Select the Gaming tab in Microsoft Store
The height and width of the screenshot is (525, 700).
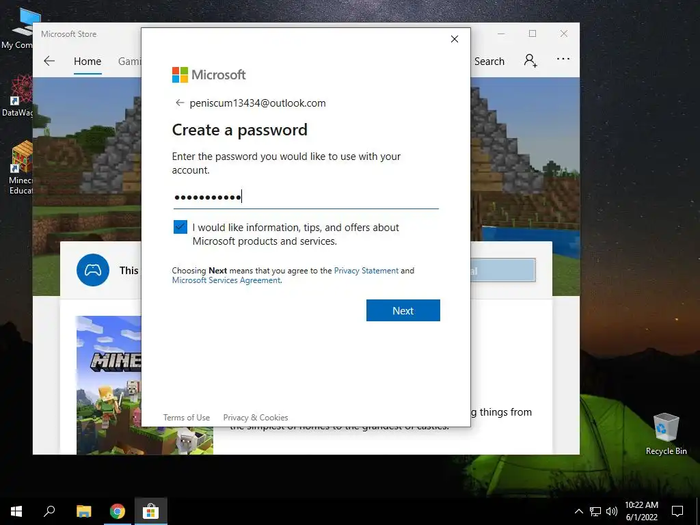129,61
